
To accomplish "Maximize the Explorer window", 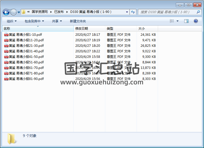I will click(188, 5).
